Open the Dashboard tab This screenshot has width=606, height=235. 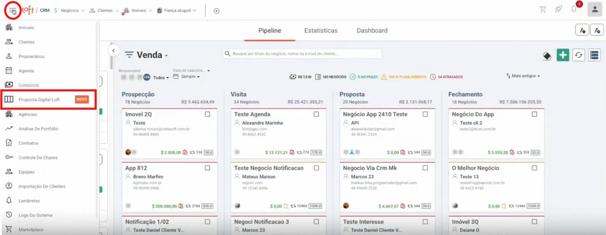click(x=372, y=30)
